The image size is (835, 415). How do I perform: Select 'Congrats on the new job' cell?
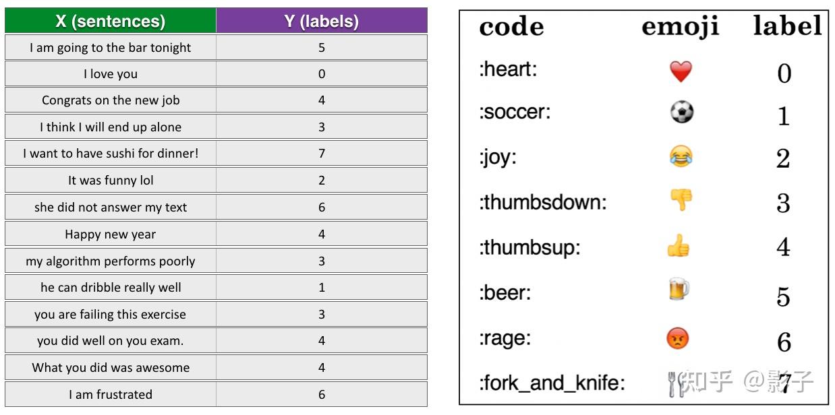[111, 100]
